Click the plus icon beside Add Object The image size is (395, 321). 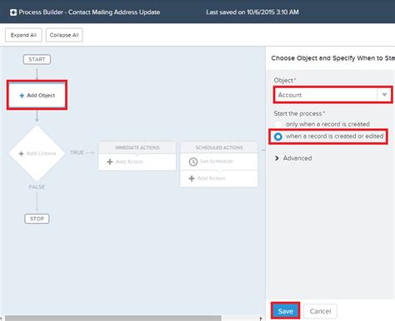22,96
